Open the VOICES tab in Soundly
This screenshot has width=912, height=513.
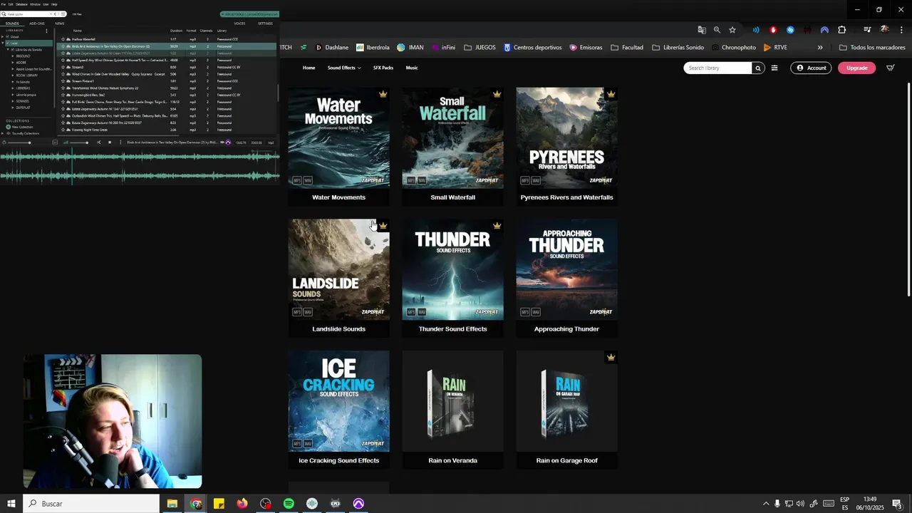tap(239, 24)
